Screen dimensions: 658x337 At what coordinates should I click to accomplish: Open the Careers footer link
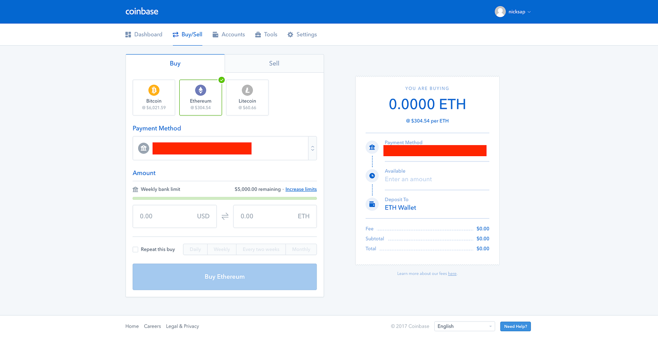point(152,326)
